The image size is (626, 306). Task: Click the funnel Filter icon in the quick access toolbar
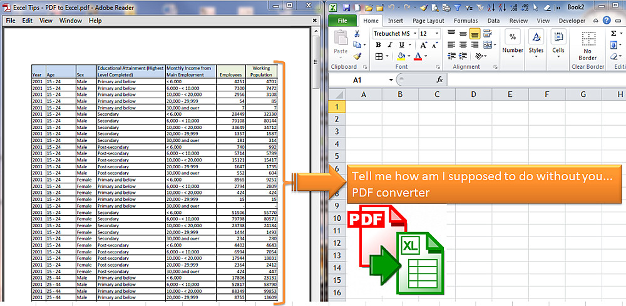coord(458,8)
